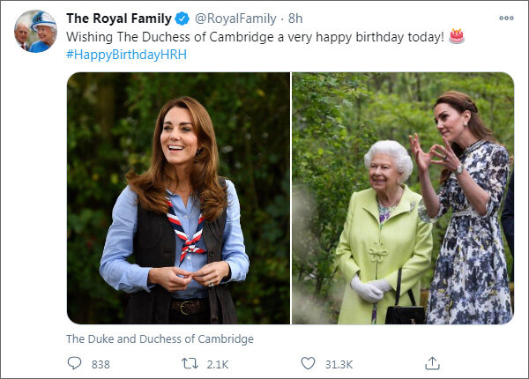529x379 pixels.
Task: Open the three-dot more options menu
Action: click(x=506, y=18)
